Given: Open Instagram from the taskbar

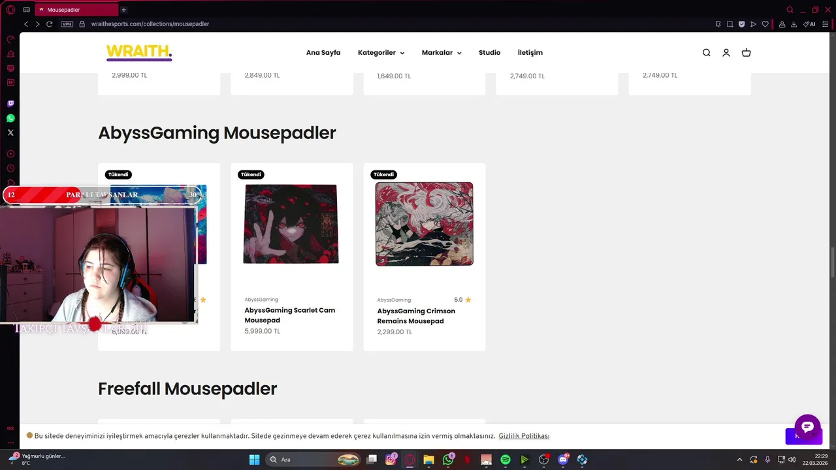Looking at the screenshot, I should tap(391, 460).
